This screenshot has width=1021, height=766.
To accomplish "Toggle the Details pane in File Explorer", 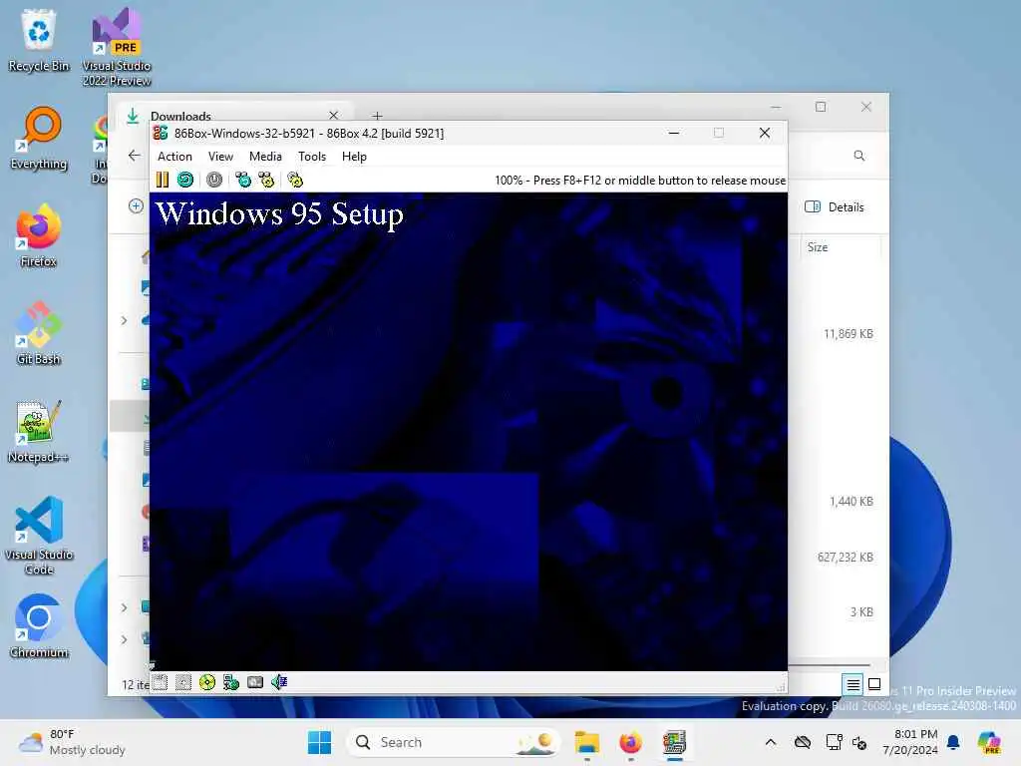I will pos(835,207).
